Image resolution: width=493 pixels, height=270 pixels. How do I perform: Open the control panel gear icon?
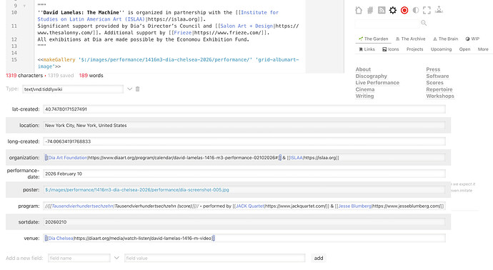(393, 11)
